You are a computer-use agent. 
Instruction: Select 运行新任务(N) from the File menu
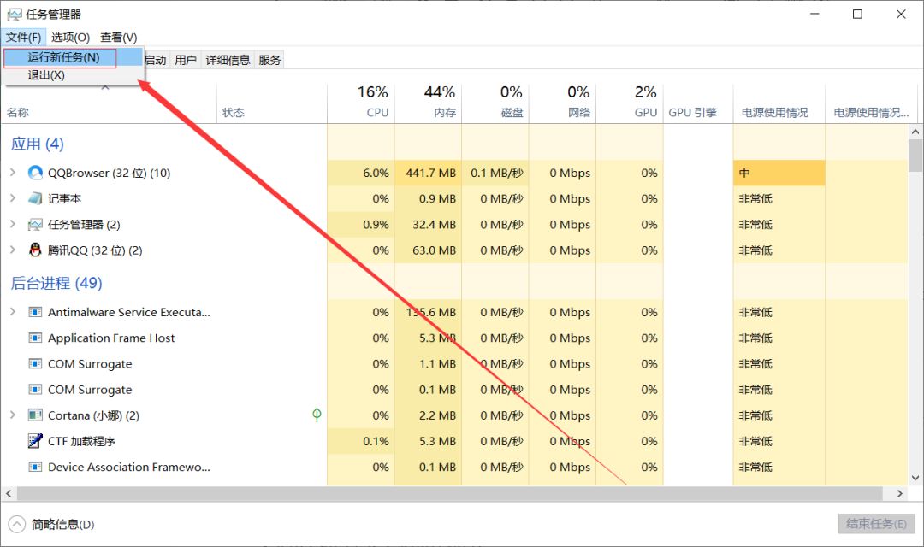tap(63, 57)
